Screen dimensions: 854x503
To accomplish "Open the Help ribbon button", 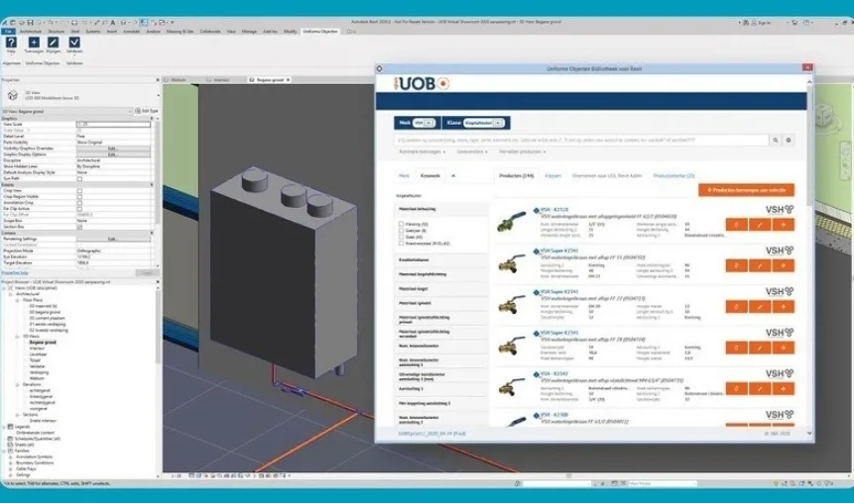I will point(11,43).
